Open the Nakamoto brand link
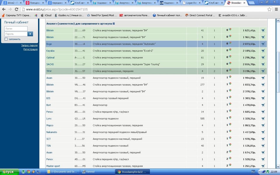Viewport: 280px width, 175px height. [52, 132]
